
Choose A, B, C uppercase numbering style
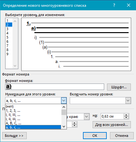[33, 123]
